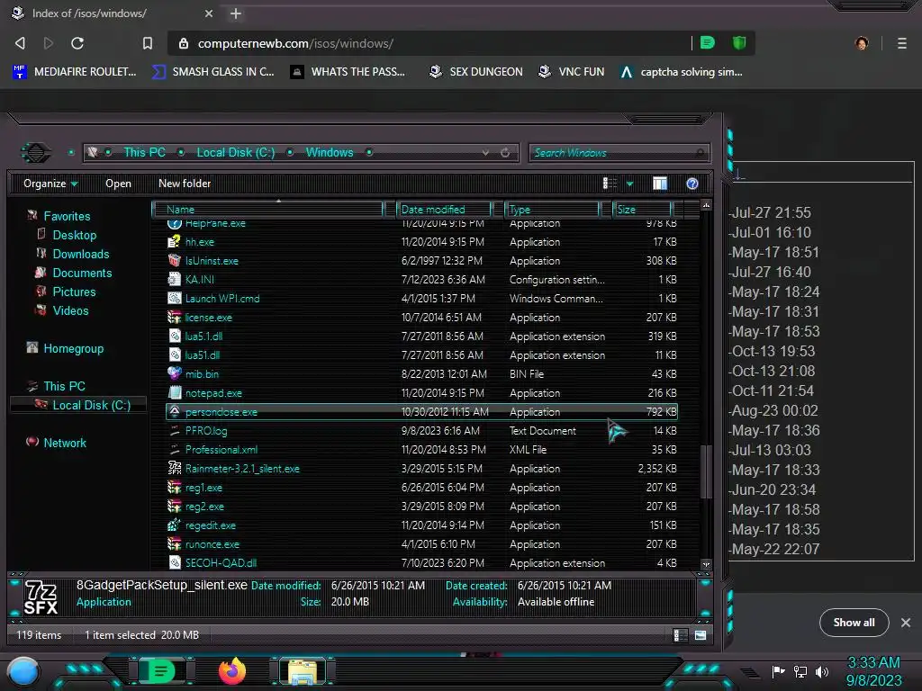Open a new browser tab
The width and height of the screenshot is (922, 691).
(236, 13)
